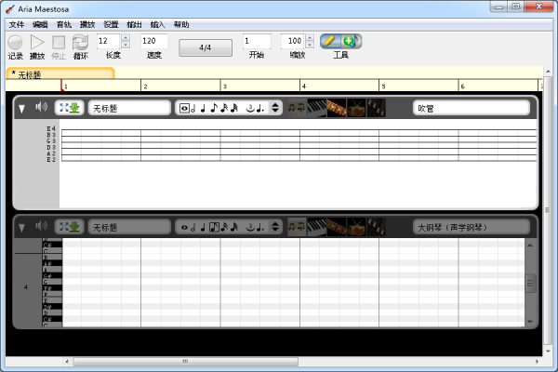The height and width of the screenshot is (372, 558).
Task: Click the 速度 tempo field showing 120
Action: tap(153, 41)
